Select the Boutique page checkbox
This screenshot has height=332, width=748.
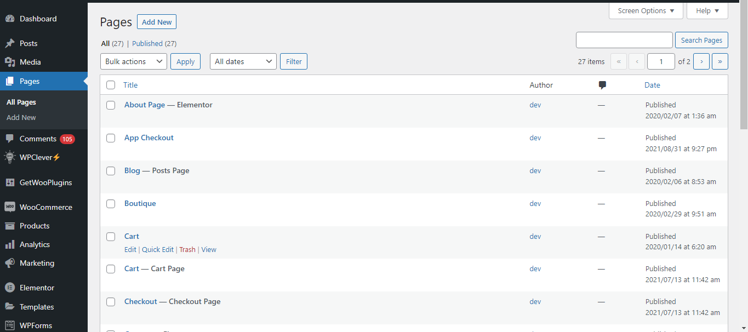pos(111,204)
